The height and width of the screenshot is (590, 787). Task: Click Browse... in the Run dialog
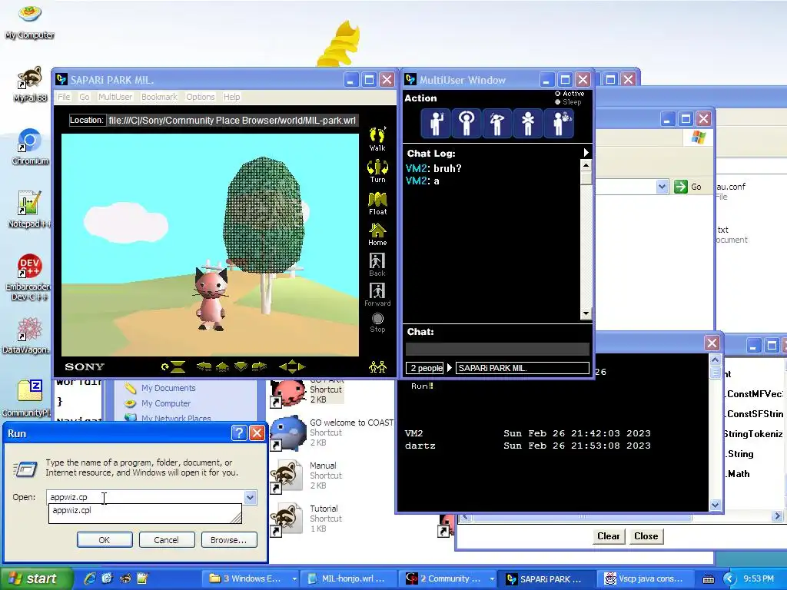(229, 540)
